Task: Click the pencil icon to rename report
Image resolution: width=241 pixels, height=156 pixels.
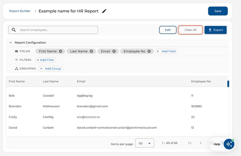Action: click(104, 11)
